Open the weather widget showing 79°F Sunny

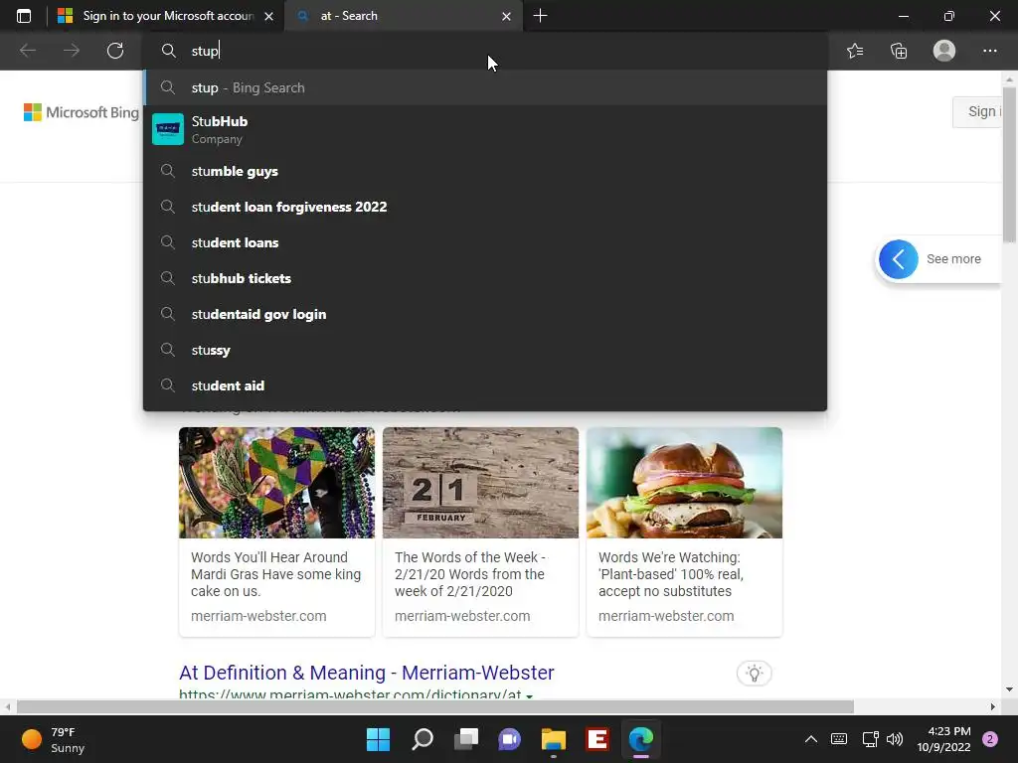[54, 740]
